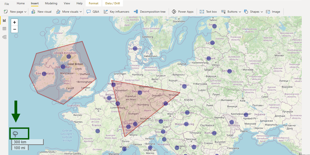Zoom out on the map with minus
The height and width of the screenshot is (155, 310).
[14, 29]
